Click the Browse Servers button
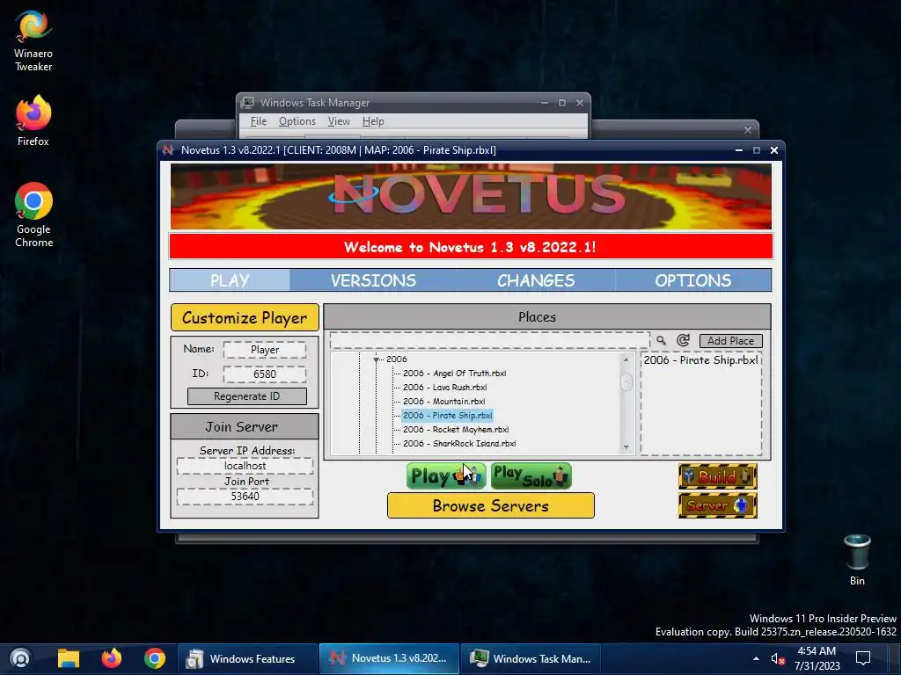 491,505
